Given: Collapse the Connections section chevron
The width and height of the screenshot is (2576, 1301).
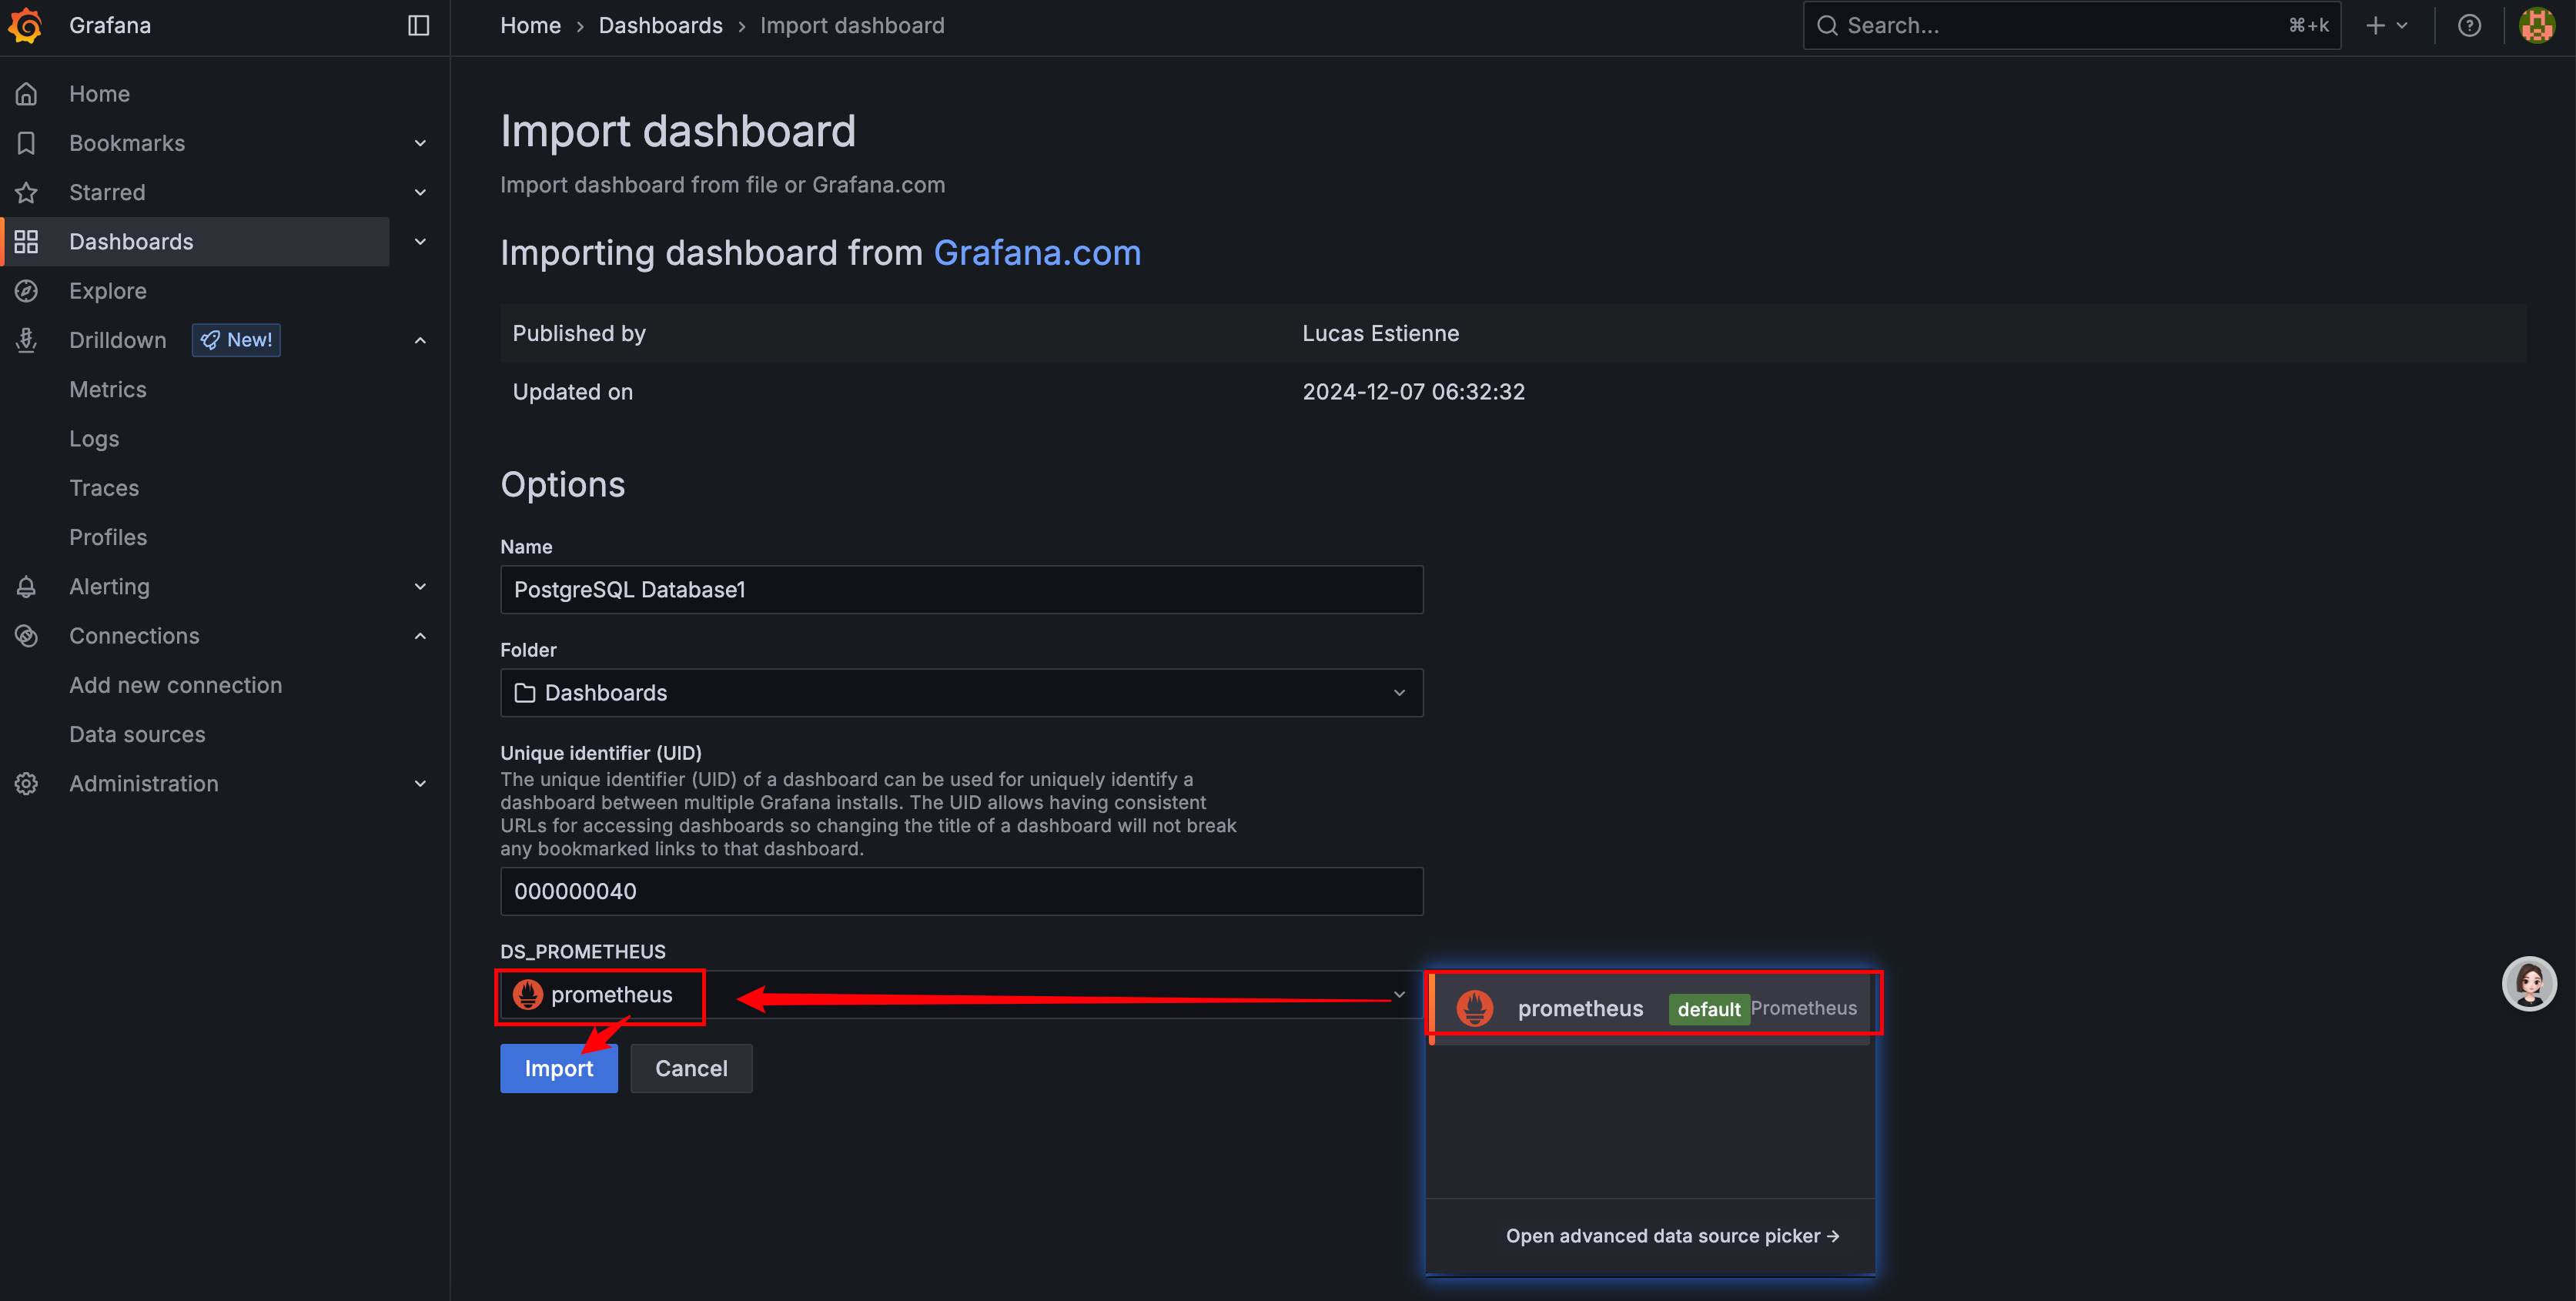Looking at the screenshot, I should click(x=420, y=636).
